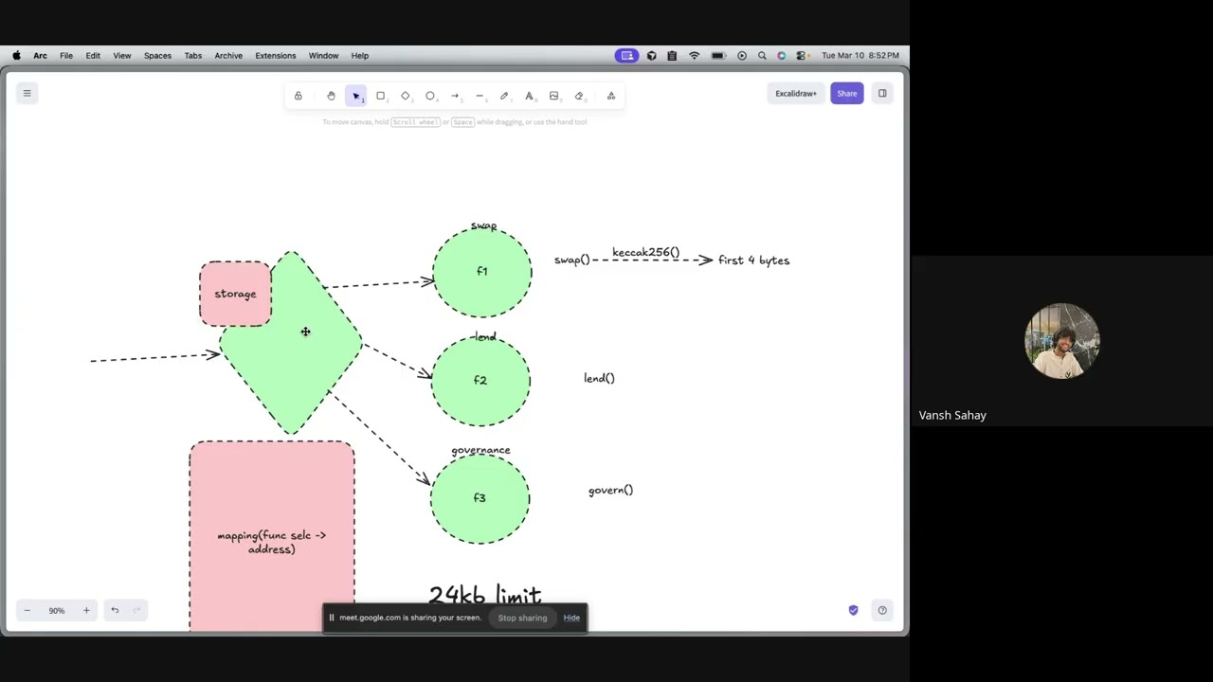Select the mapping(func selc -> address) box
The height and width of the screenshot is (682, 1213).
[x=272, y=536]
